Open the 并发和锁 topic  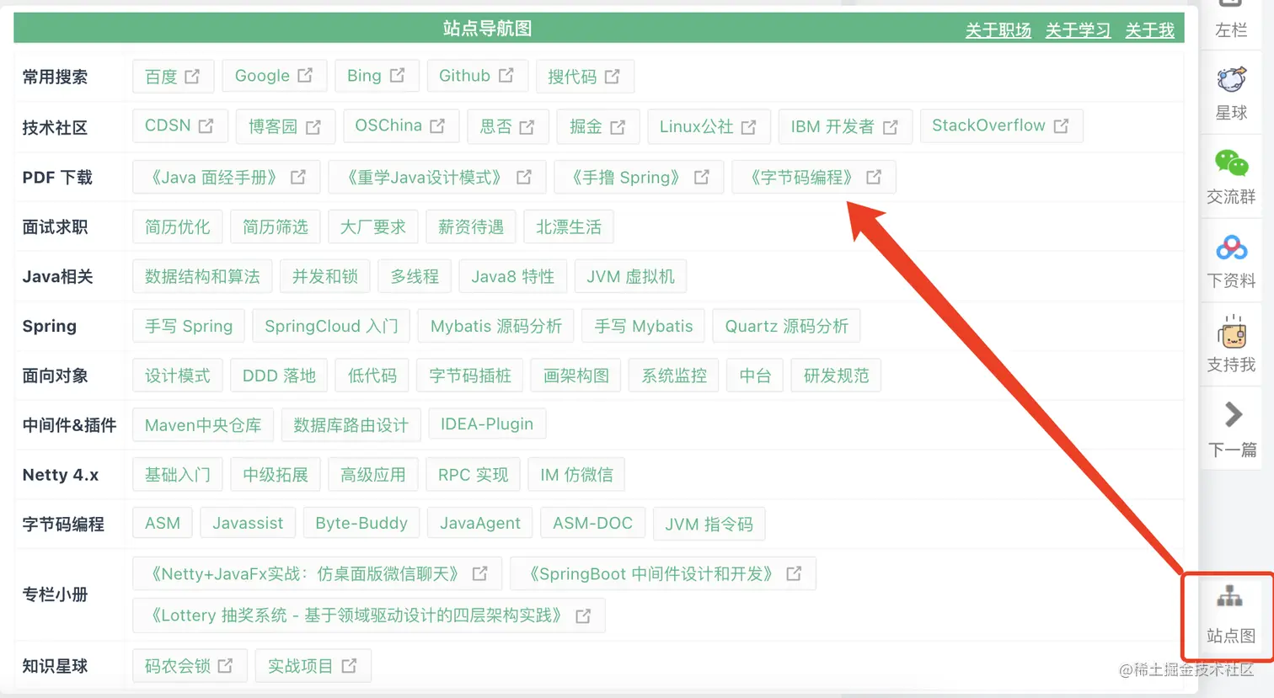(324, 276)
